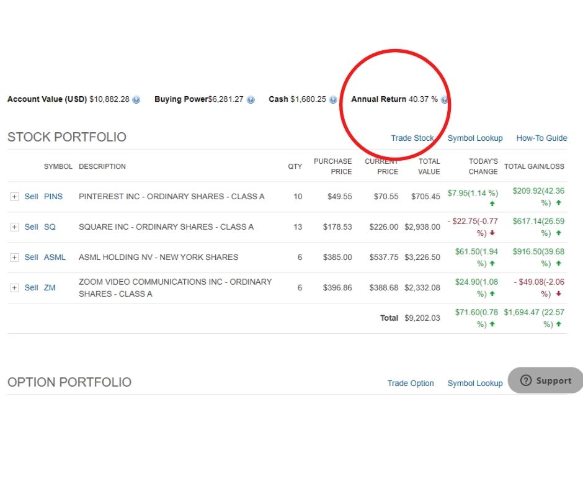583x489 pixels.
Task: Sell the Zoom shares
Action: pyautogui.click(x=31, y=287)
